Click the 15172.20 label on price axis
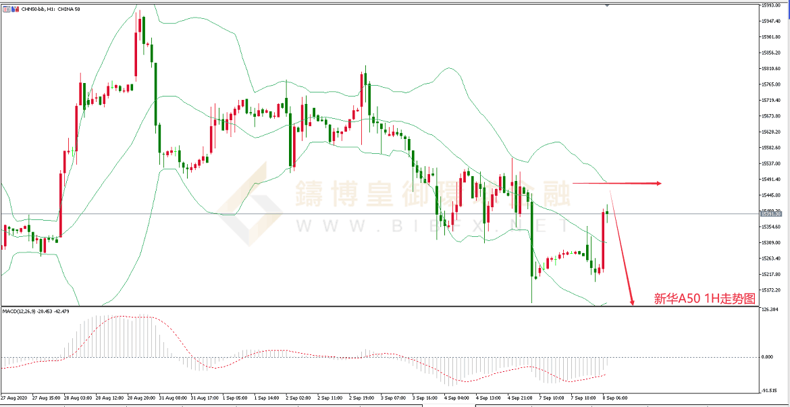Viewport: 790px width, 407px height. click(771, 290)
